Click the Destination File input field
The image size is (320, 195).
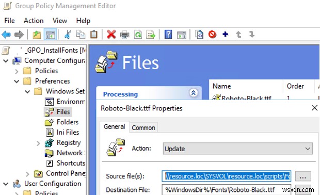[x=227, y=190]
